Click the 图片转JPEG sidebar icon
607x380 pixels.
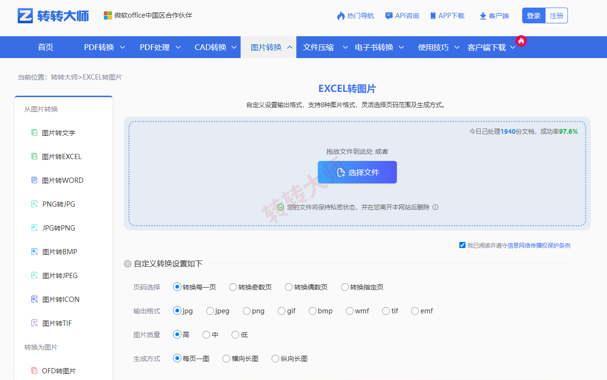(34, 275)
